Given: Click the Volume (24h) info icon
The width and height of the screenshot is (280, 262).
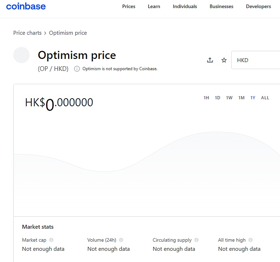Looking at the screenshot, I should coord(121,240).
